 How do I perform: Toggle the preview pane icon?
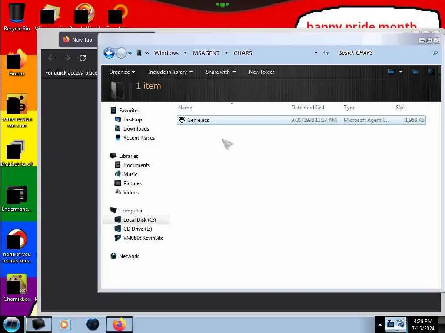(x=415, y=72)
